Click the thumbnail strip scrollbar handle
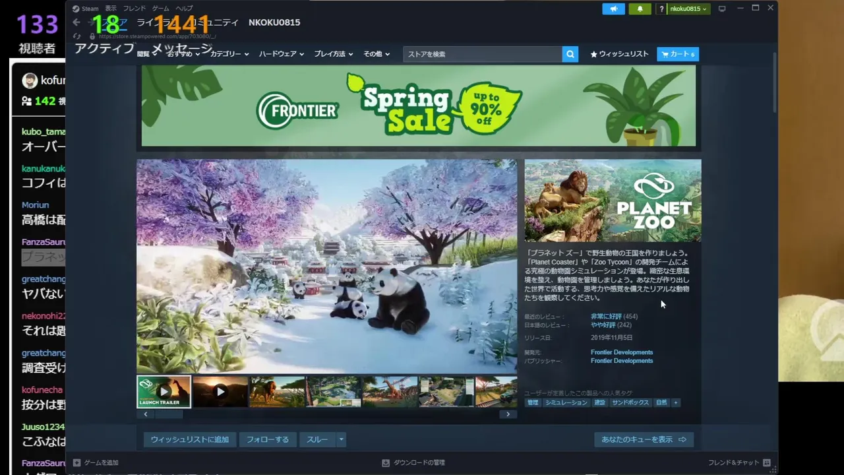Viewport: 844px width, 475px height. click(x=169, y=414)
